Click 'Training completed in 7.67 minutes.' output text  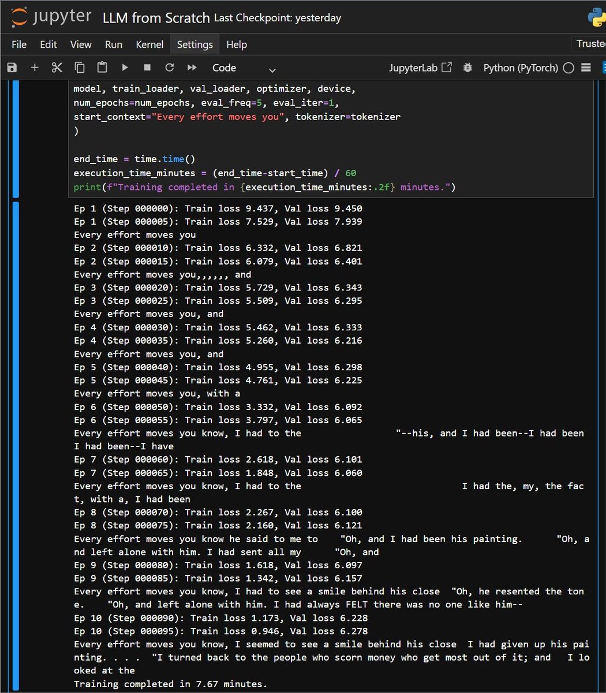pos(171,684)
